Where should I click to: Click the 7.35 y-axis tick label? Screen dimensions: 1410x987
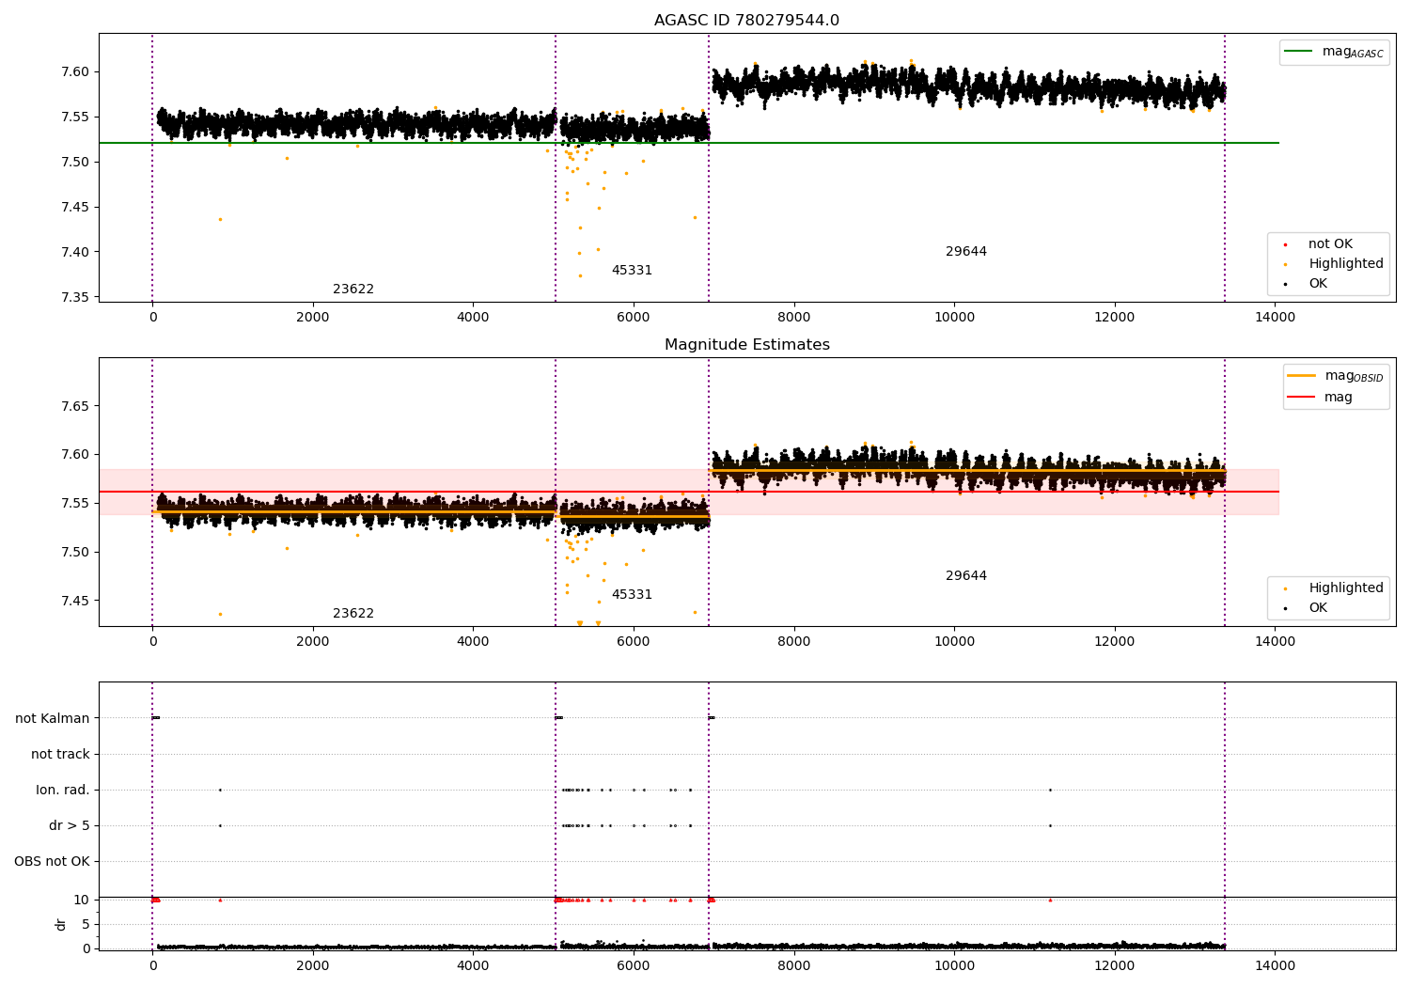pyautogui.click(x=75, y=297)
